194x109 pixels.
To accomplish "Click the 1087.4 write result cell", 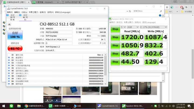I will 156,37.
